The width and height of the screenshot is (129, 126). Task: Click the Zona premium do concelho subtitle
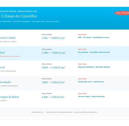10,56
